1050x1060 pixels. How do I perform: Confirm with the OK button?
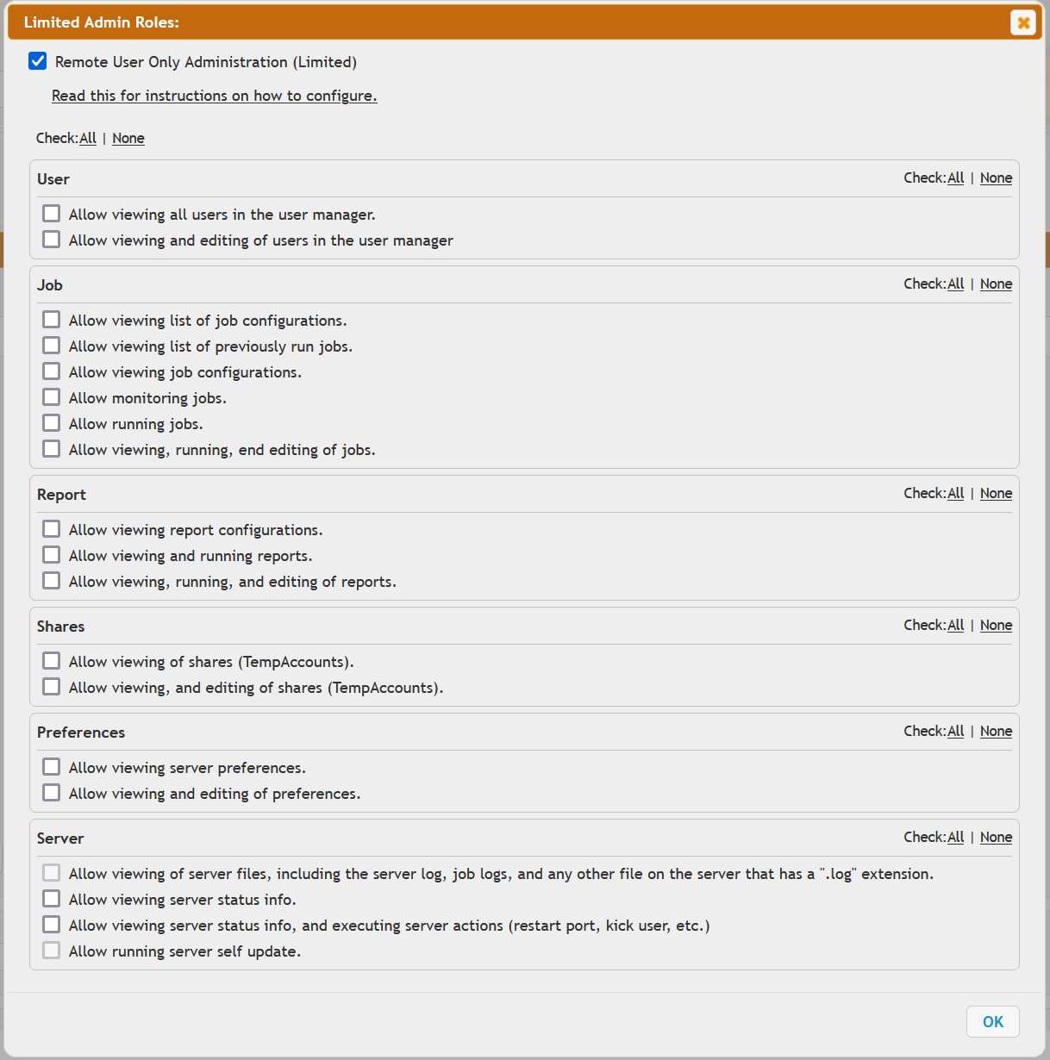(993, 1021)
